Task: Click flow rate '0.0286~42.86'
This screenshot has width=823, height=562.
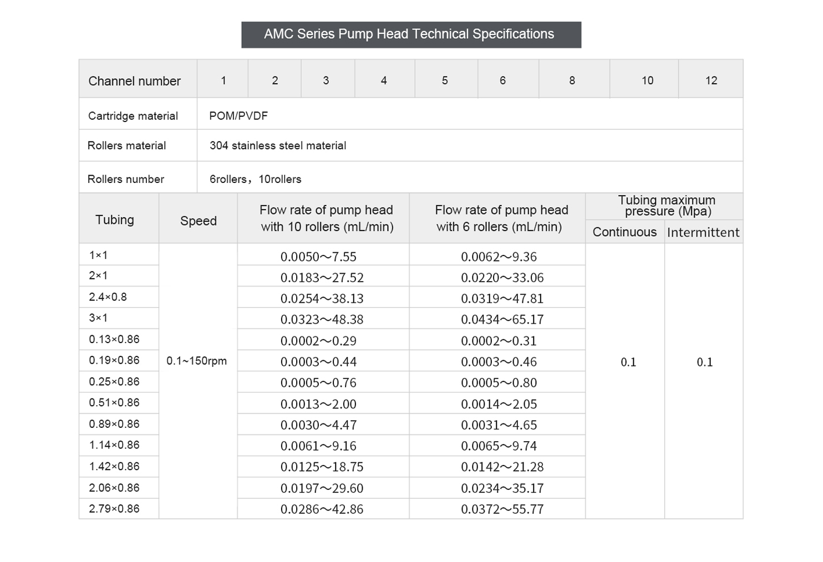Action: [x=322, y=509]
